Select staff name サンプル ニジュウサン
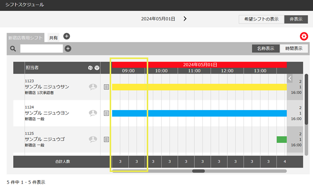The image size is (313, 191). tap(47, 86)
